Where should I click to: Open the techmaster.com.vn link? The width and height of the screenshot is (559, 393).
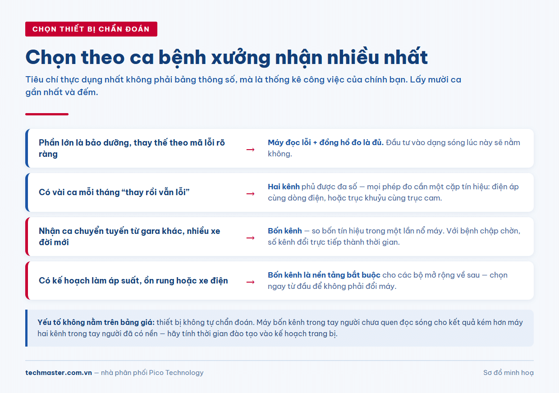pyautogui.click(x=59, y=373)
